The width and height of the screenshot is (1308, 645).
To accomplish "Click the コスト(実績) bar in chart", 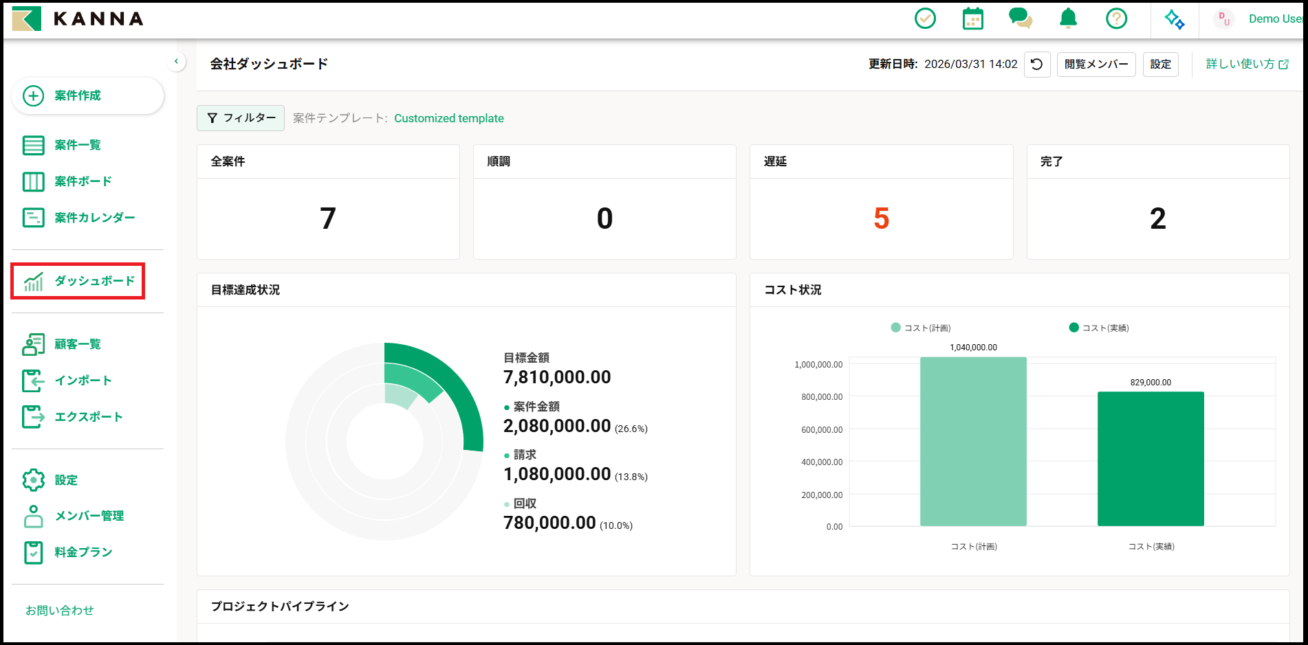I will click(x=1151, y=459).
